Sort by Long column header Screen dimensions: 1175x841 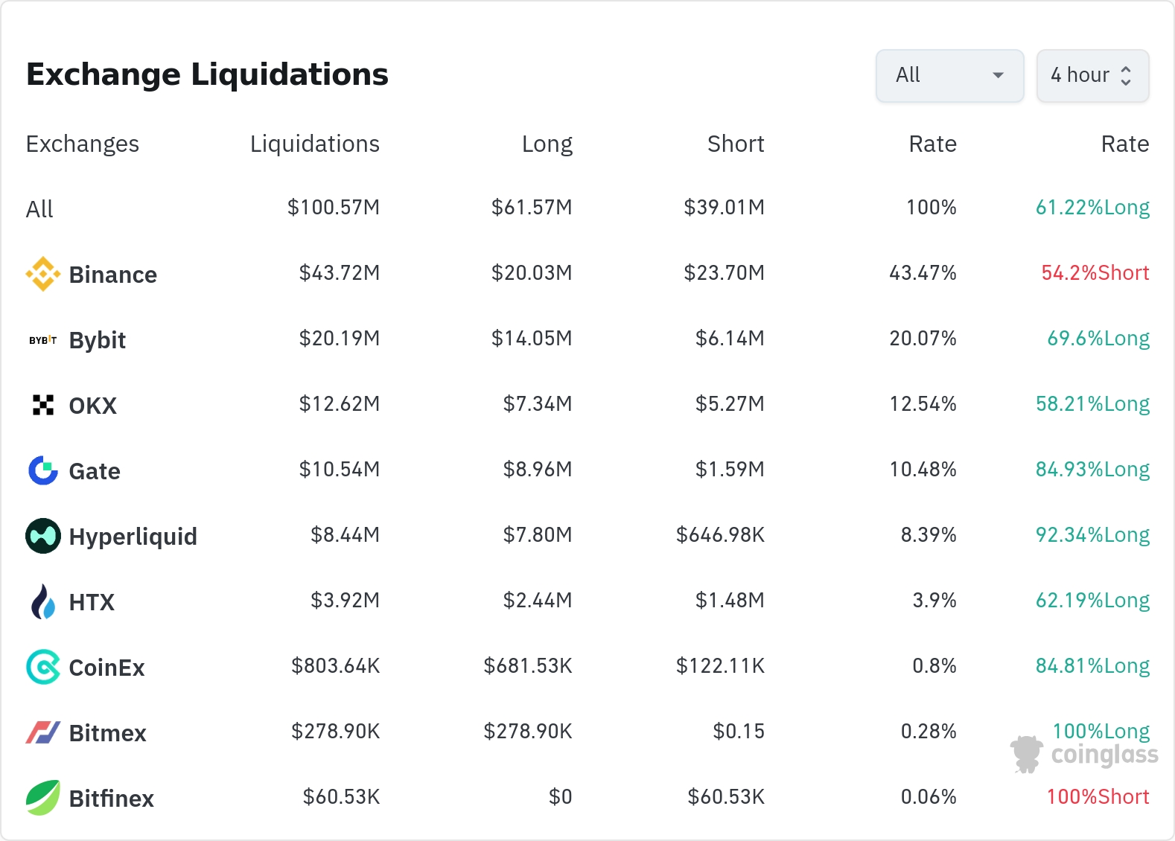pyautogui.click(x=547, y=144)
